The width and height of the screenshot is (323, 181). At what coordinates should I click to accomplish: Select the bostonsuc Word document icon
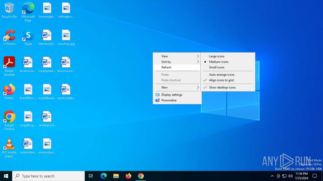coord(28,65)
